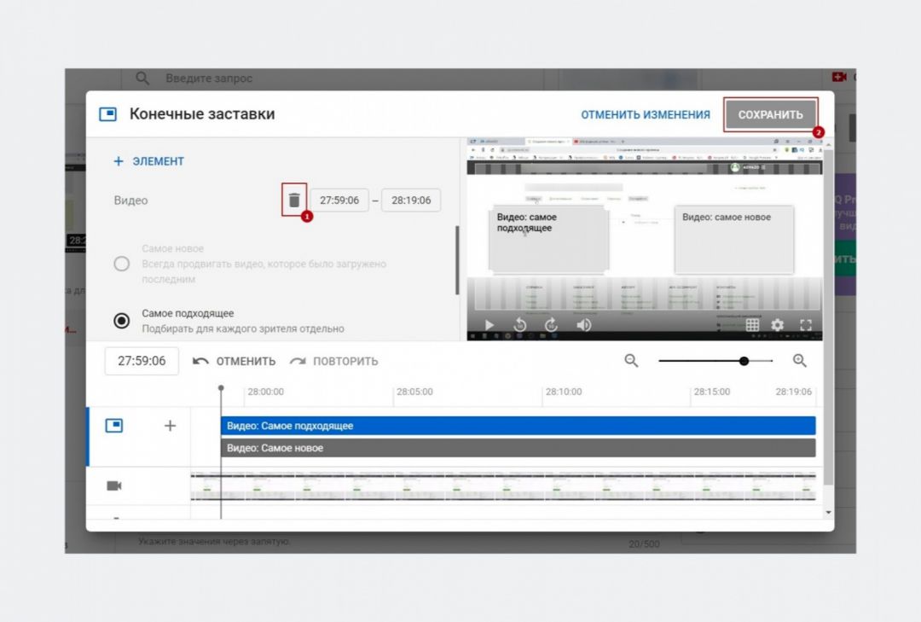Click the rewind 10 seconds icon

[520, 325]
